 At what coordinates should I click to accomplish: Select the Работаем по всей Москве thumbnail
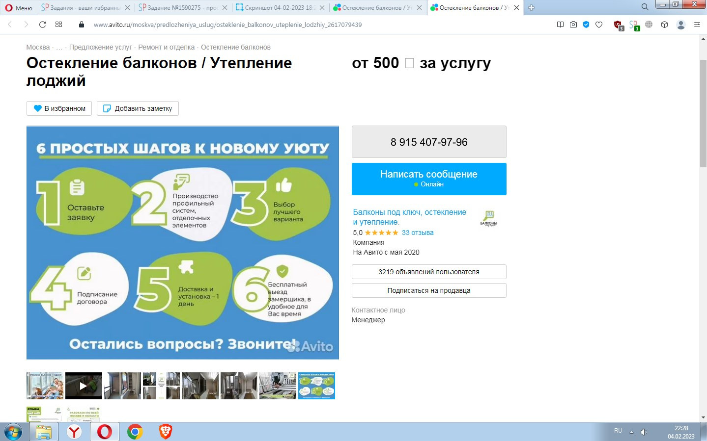[x=84, y=414]
